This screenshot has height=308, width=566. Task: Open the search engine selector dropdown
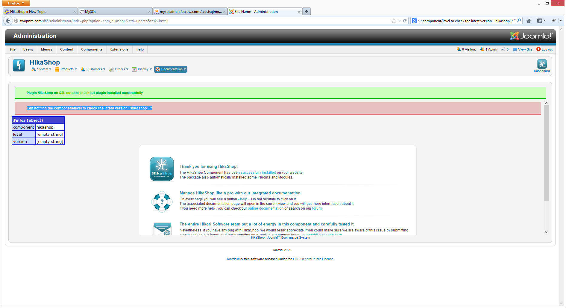415,21
